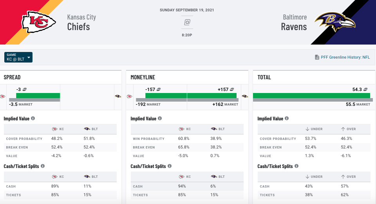Click down arrow beside UNDER in Total Cash/Ticket Splits
The width and height of the screenshot is (376, 204).
coord(307,177)
